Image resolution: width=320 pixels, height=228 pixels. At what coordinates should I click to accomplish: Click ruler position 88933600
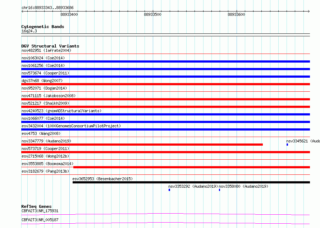[236, 14]
